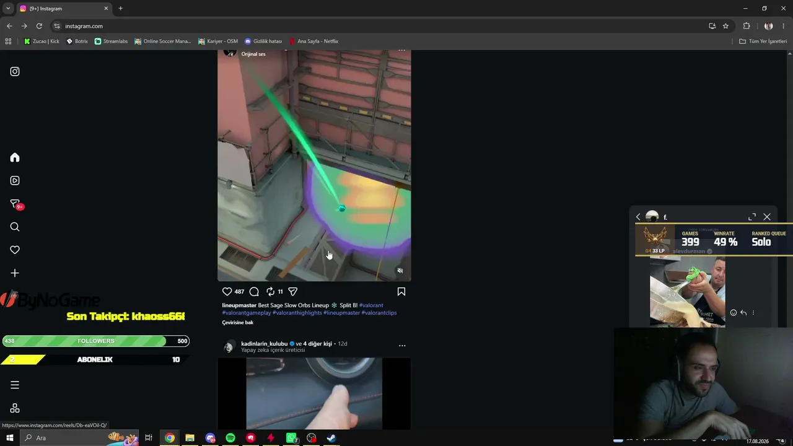Bookmark this page with the star icon
Image resolution: width=793 pixels, height=446 pixels.
pos(725,26)
